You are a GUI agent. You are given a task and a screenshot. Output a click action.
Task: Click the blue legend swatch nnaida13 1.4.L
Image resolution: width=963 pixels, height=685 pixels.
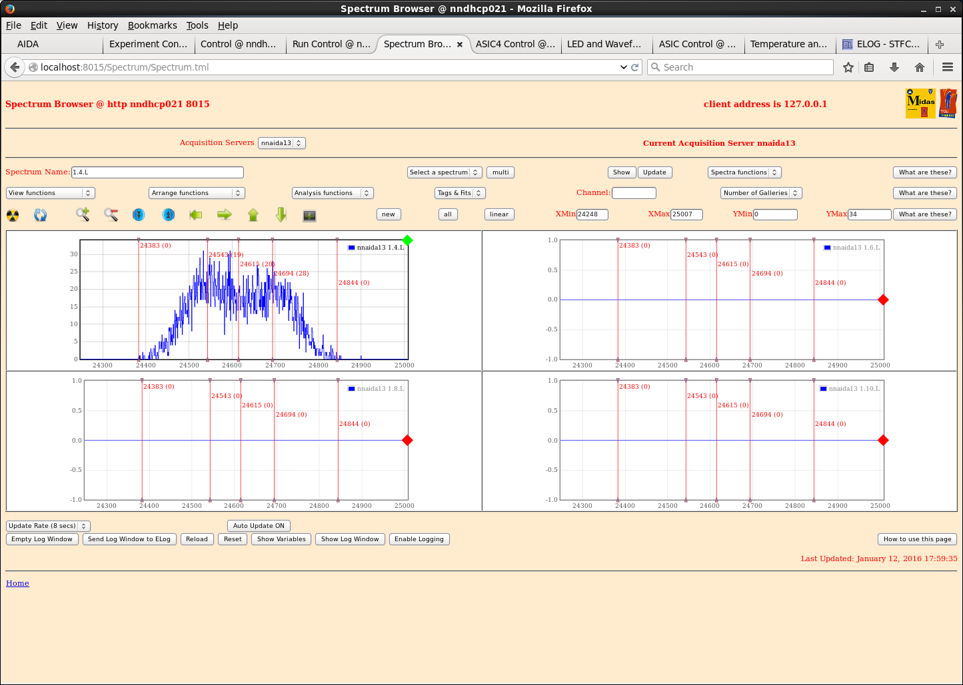[x=352, y=248]
